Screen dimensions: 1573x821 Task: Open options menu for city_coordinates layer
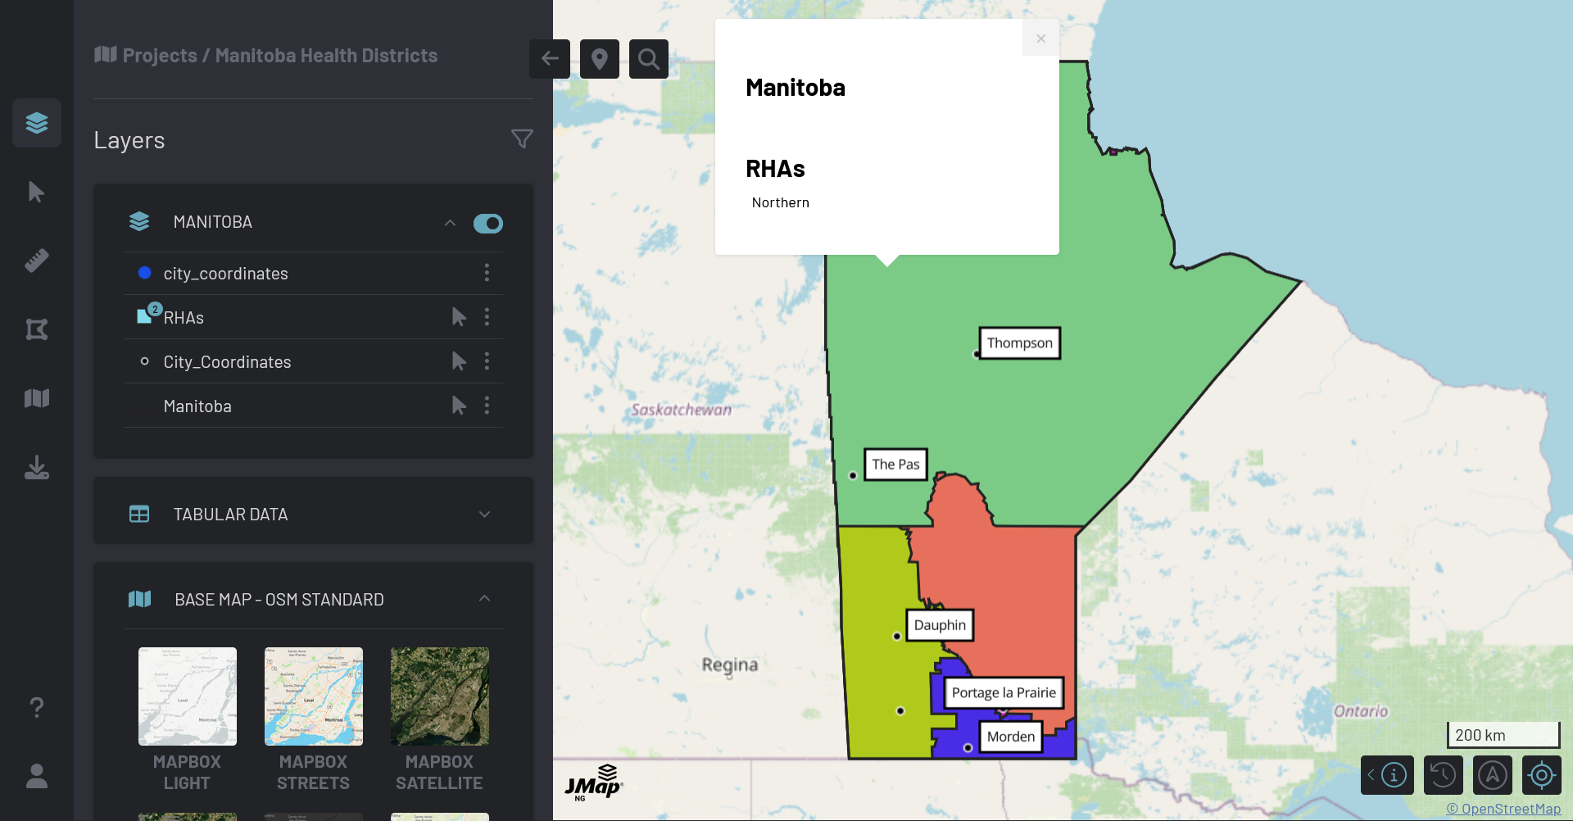point(487,273)
